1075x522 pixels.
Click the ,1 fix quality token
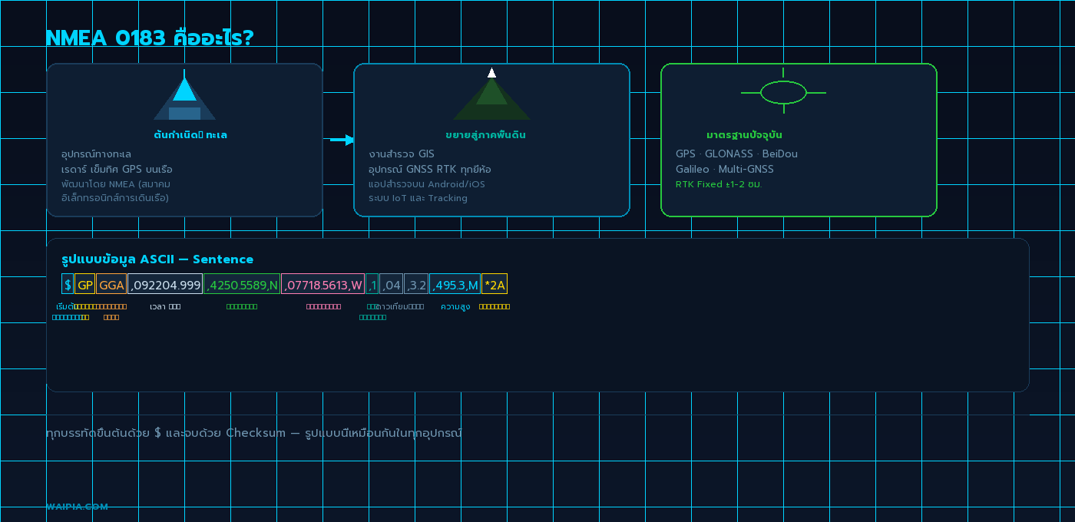(372, 285)
